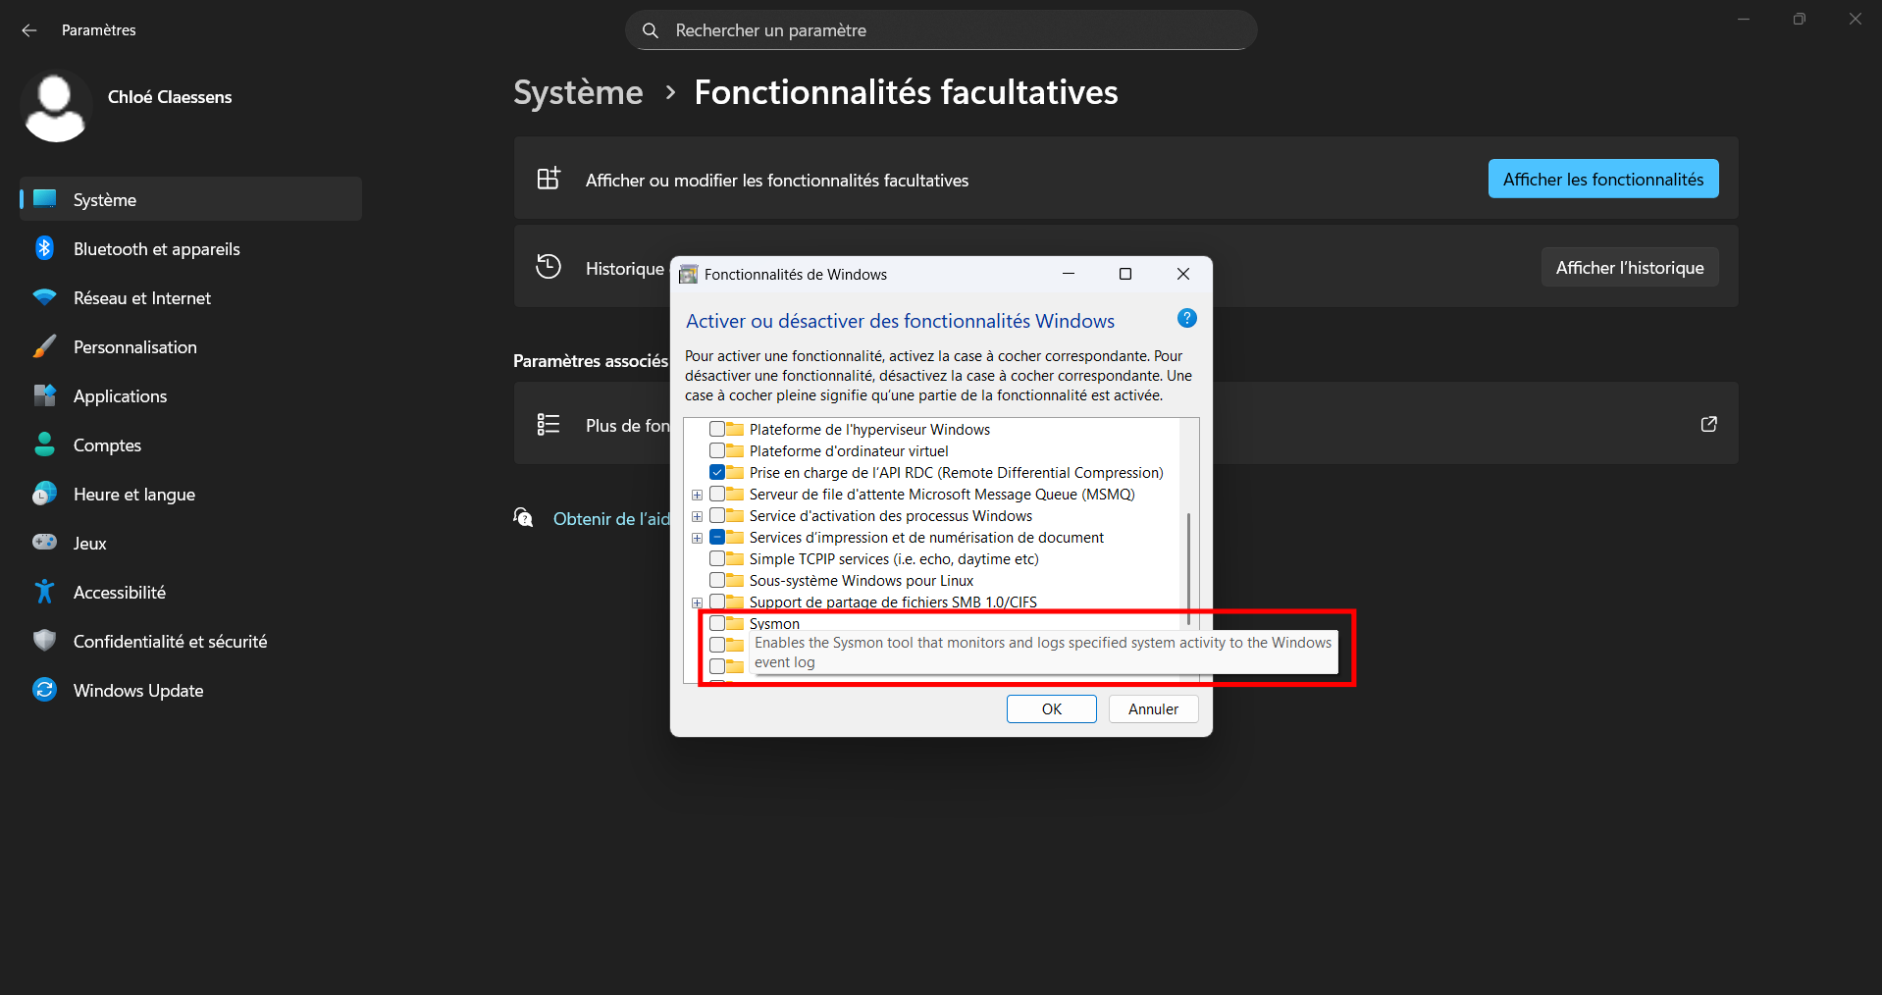Open the Applications settings page
Viewport: 1882px width, 995px height.
pos(190,395)
